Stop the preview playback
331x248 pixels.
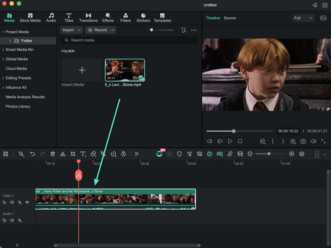coord(240,141)
